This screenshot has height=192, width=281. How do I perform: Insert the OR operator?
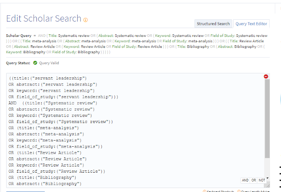[253, 180]
